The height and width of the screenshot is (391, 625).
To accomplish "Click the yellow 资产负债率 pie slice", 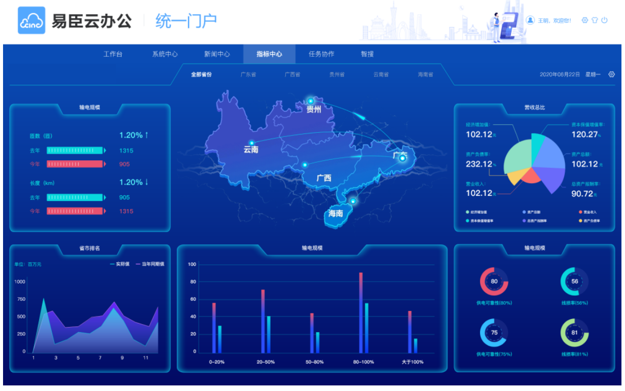I will 517,176.
